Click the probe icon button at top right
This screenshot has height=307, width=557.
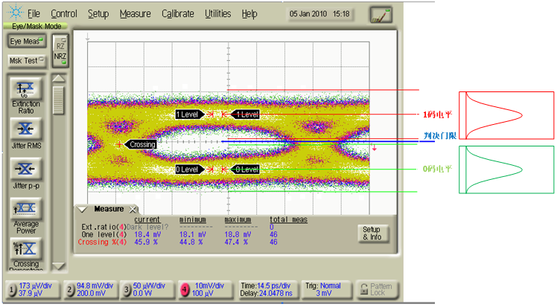click(381, 16)
